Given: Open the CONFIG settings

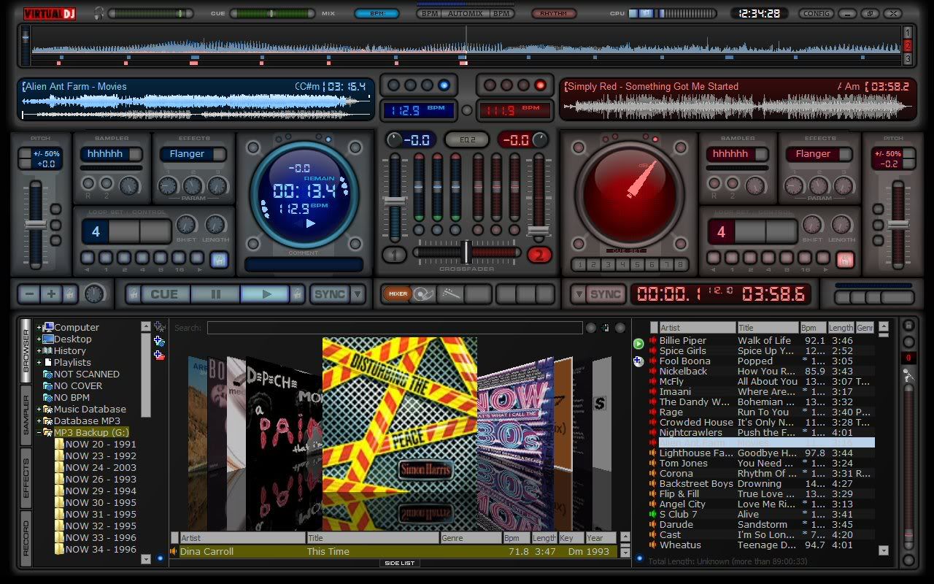Looking at the screenshot, I should click(816, 13).
